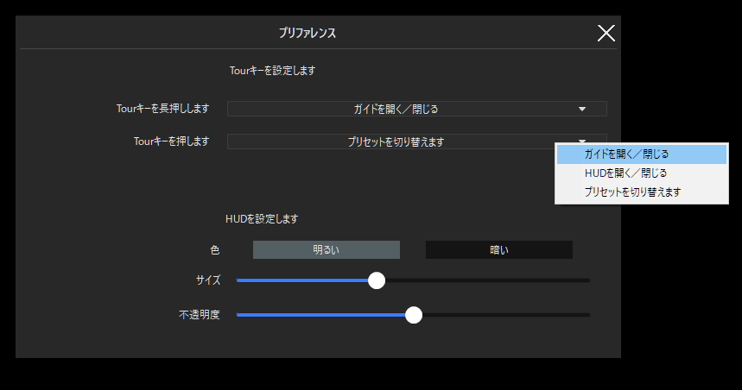
Task: Select the 暗い HUD color option
Action: (x=498, y=249)
